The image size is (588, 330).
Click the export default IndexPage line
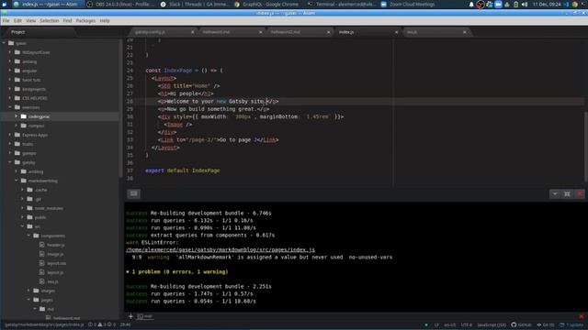(183, 170)
